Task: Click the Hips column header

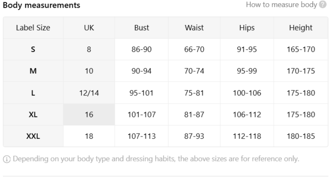Action: coord(247,28)
